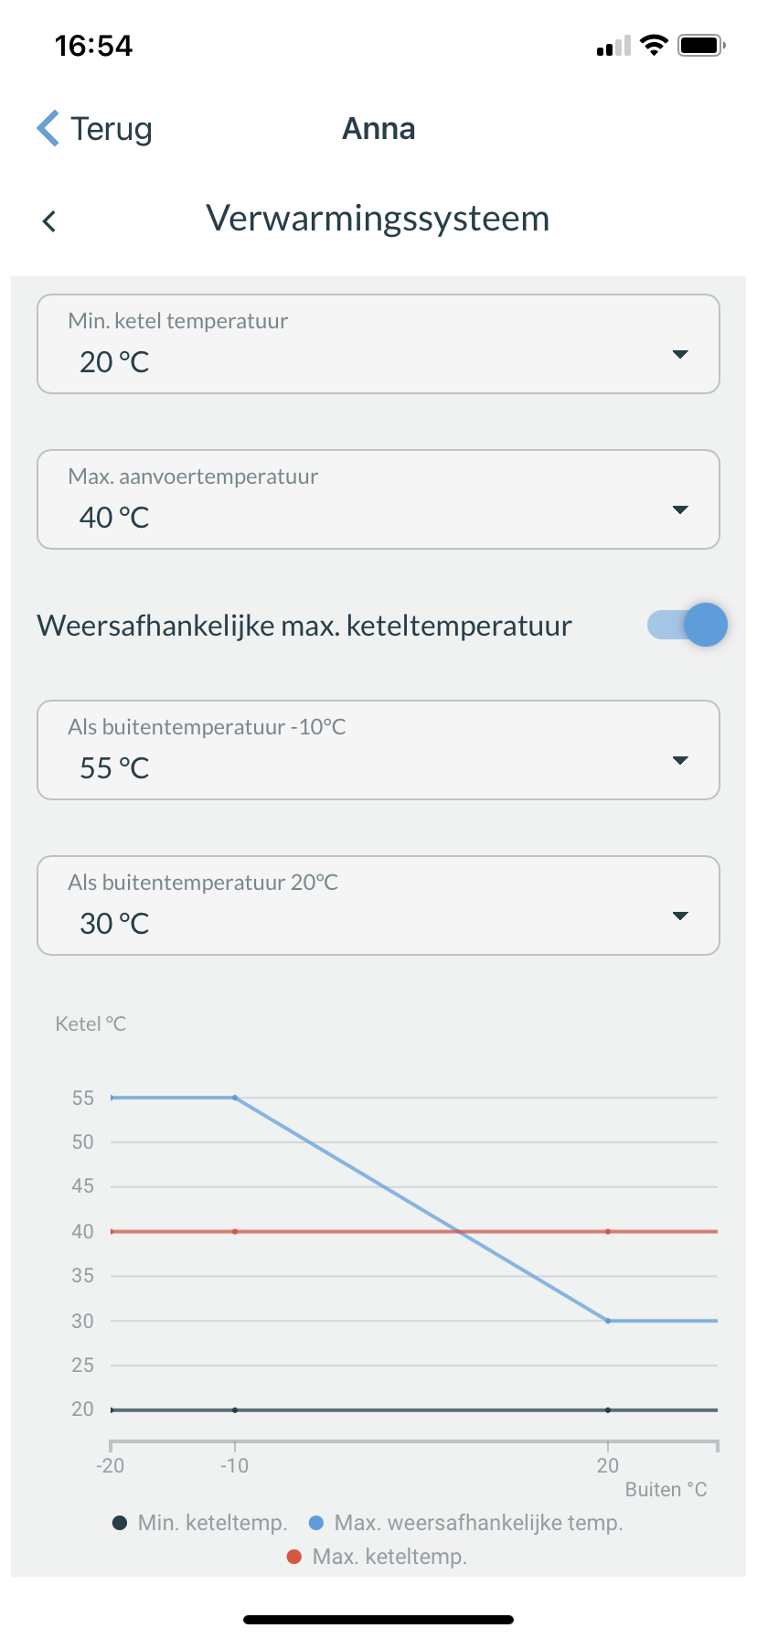Viewport: 757px width, 1639px height.
Task: Click blue line point at -10 on chart
Action: point(235,1098)
